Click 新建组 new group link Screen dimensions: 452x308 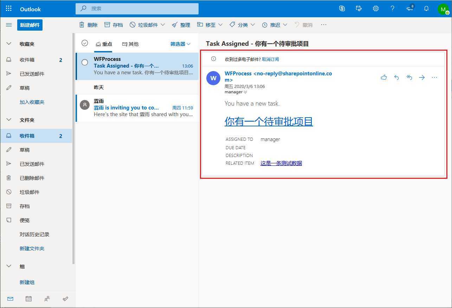point(27,282)
